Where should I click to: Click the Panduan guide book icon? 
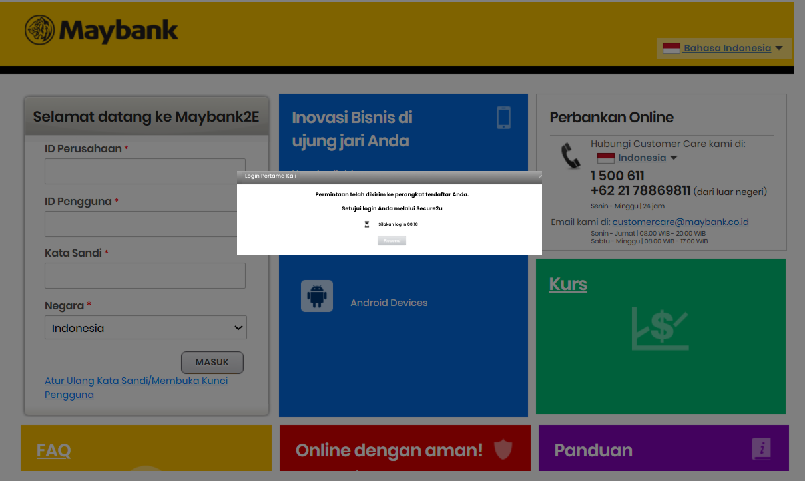761,449
